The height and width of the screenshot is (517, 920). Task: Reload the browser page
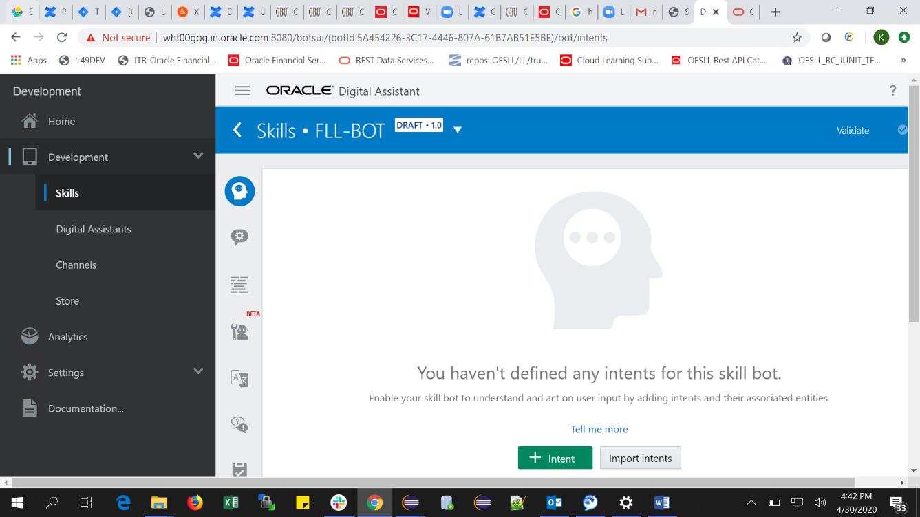[x=62, y=37]
